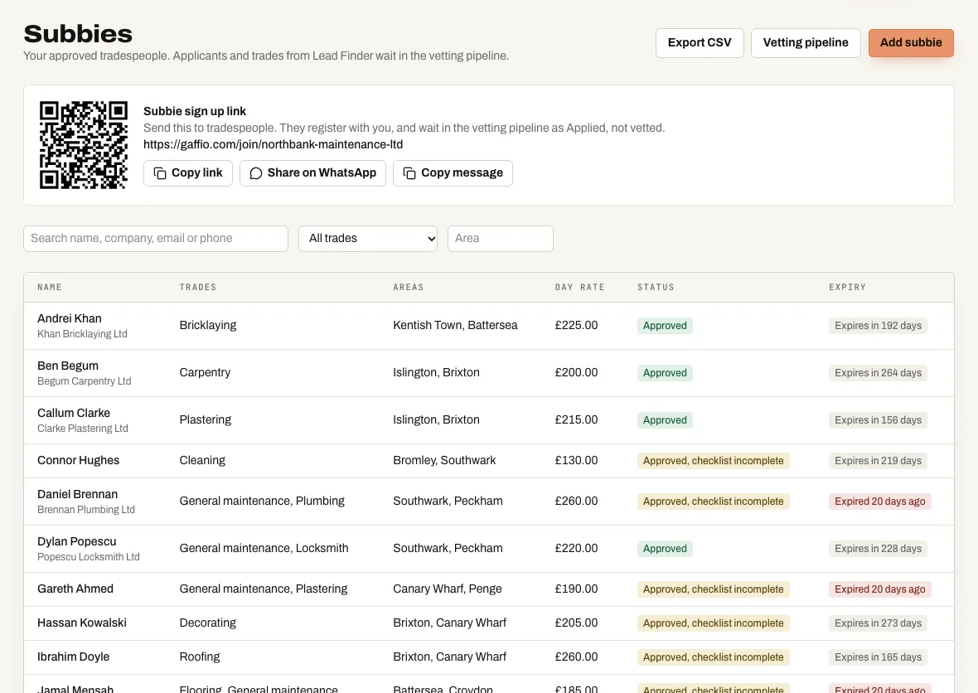Click the TRADES column header
The width and height of the screenshot is (978, 693).
coord(198,288)
